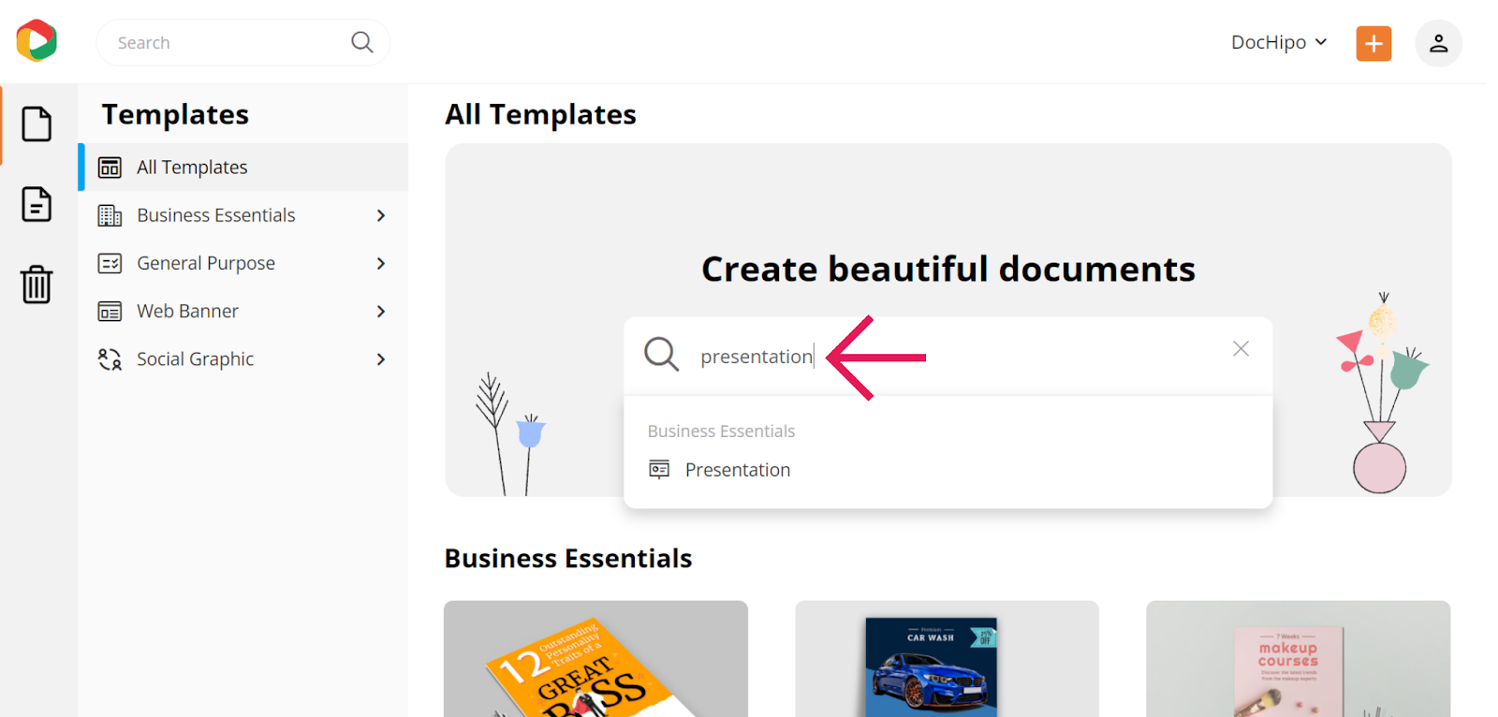Open the DocHipo account dropdown
This screenshot has width=1498, height=717.
tap(1279, 42)
